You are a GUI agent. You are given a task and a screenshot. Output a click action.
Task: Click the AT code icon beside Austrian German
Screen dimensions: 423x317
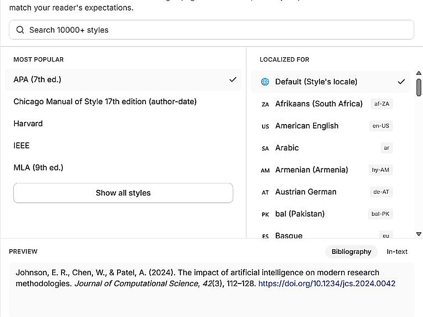pos(265,192)
